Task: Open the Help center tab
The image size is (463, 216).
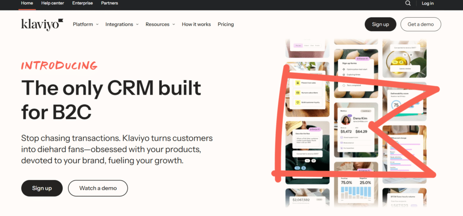Action: tap(52, 3)
